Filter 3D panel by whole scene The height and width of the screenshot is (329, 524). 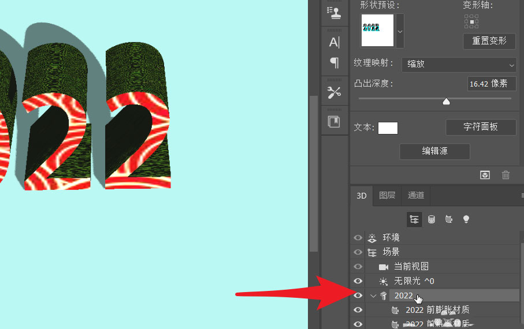coord(414,219)
